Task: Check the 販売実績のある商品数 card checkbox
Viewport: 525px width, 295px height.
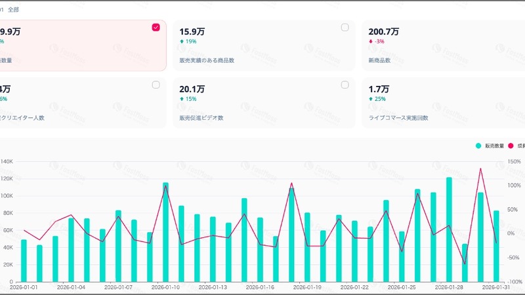Action: click(345, 28)
